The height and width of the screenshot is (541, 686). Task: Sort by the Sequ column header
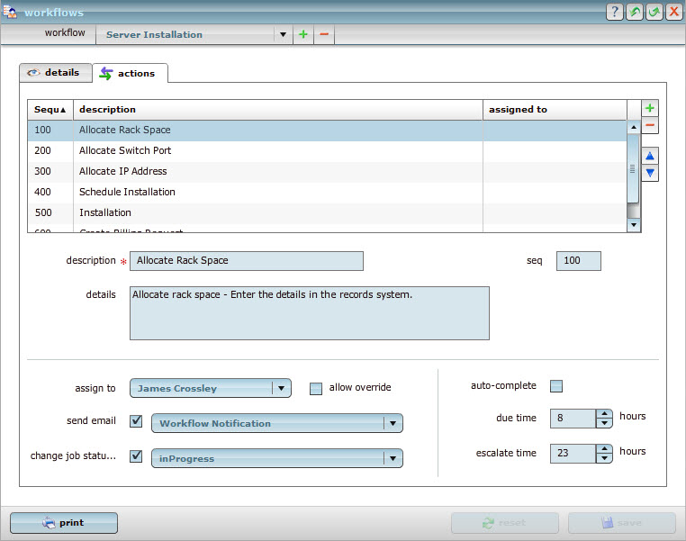pos(50,110)
